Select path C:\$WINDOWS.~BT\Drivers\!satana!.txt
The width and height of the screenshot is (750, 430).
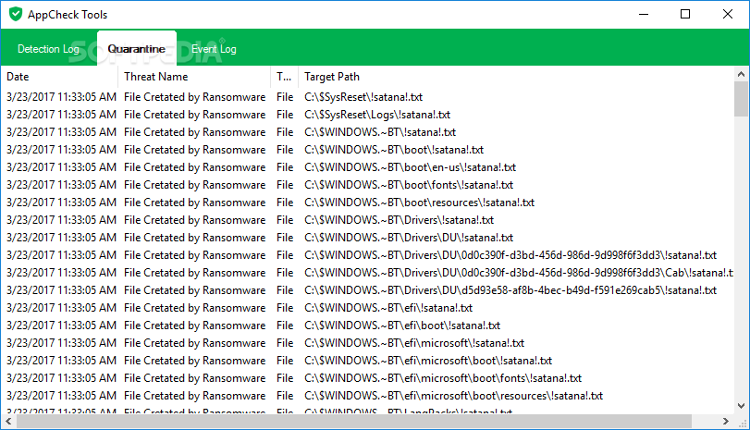point(399,220)
